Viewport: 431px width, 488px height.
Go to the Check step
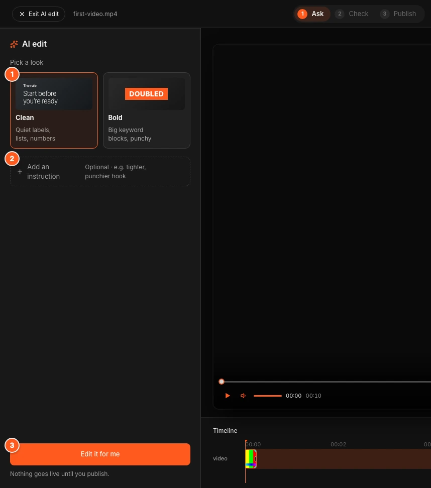tap(352, 14)
